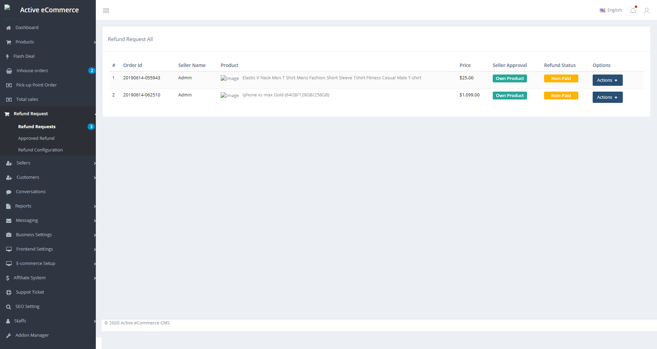Click the Elastic V Neck T-shirt product link
The height and width of the screenshot is (349, 657).
[x=332, y=78]
